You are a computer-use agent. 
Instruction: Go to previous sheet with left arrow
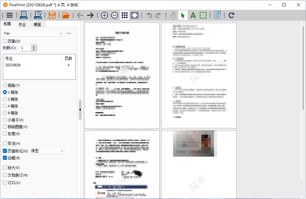point(80,15)
